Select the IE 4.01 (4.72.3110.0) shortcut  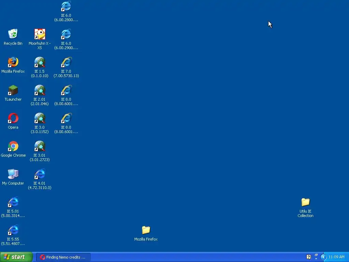[40, 179]
